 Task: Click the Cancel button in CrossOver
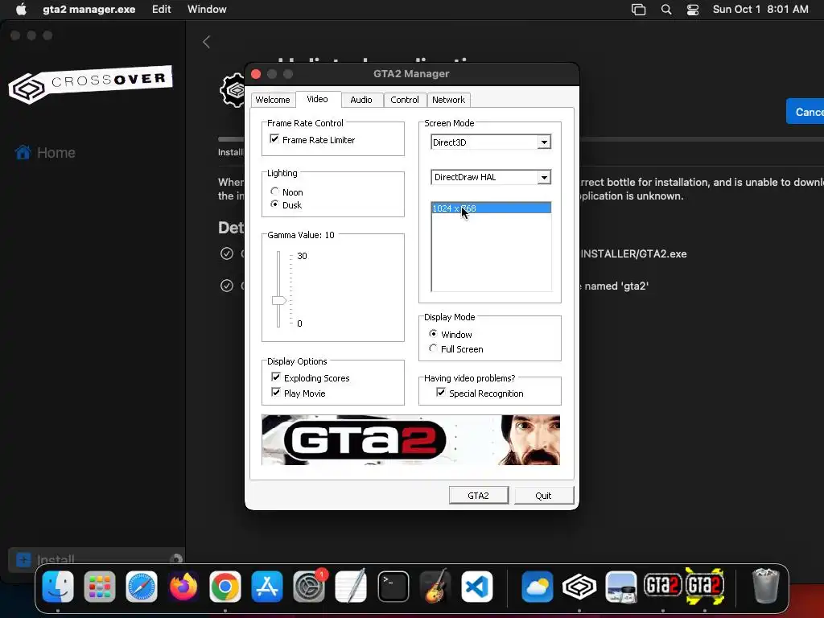pyautogui.click(x=805, y=111)
